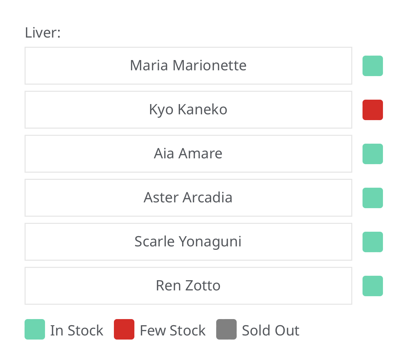
Task: Select the Ren Zotto option
Action: [188, 286]
